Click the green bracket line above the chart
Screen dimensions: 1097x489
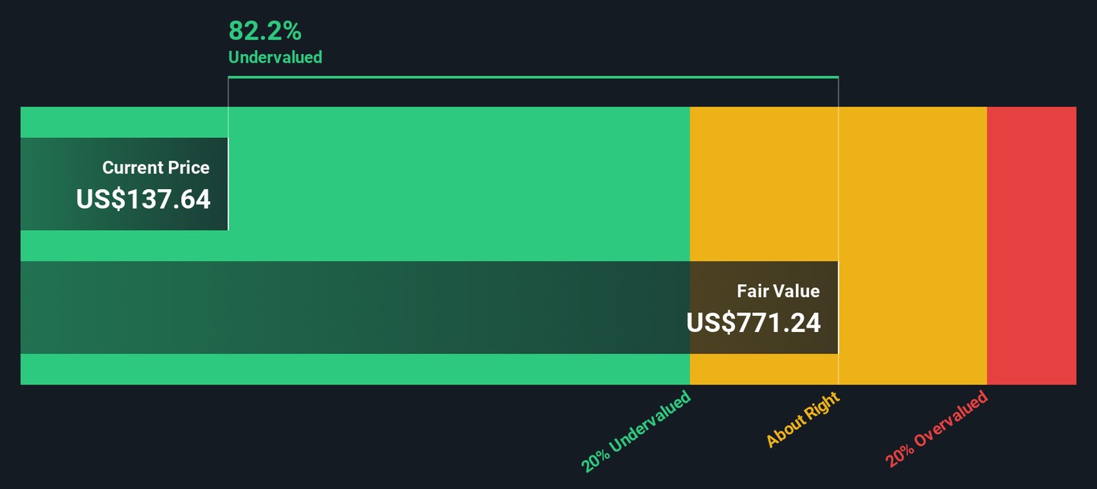tap(533, 77)
